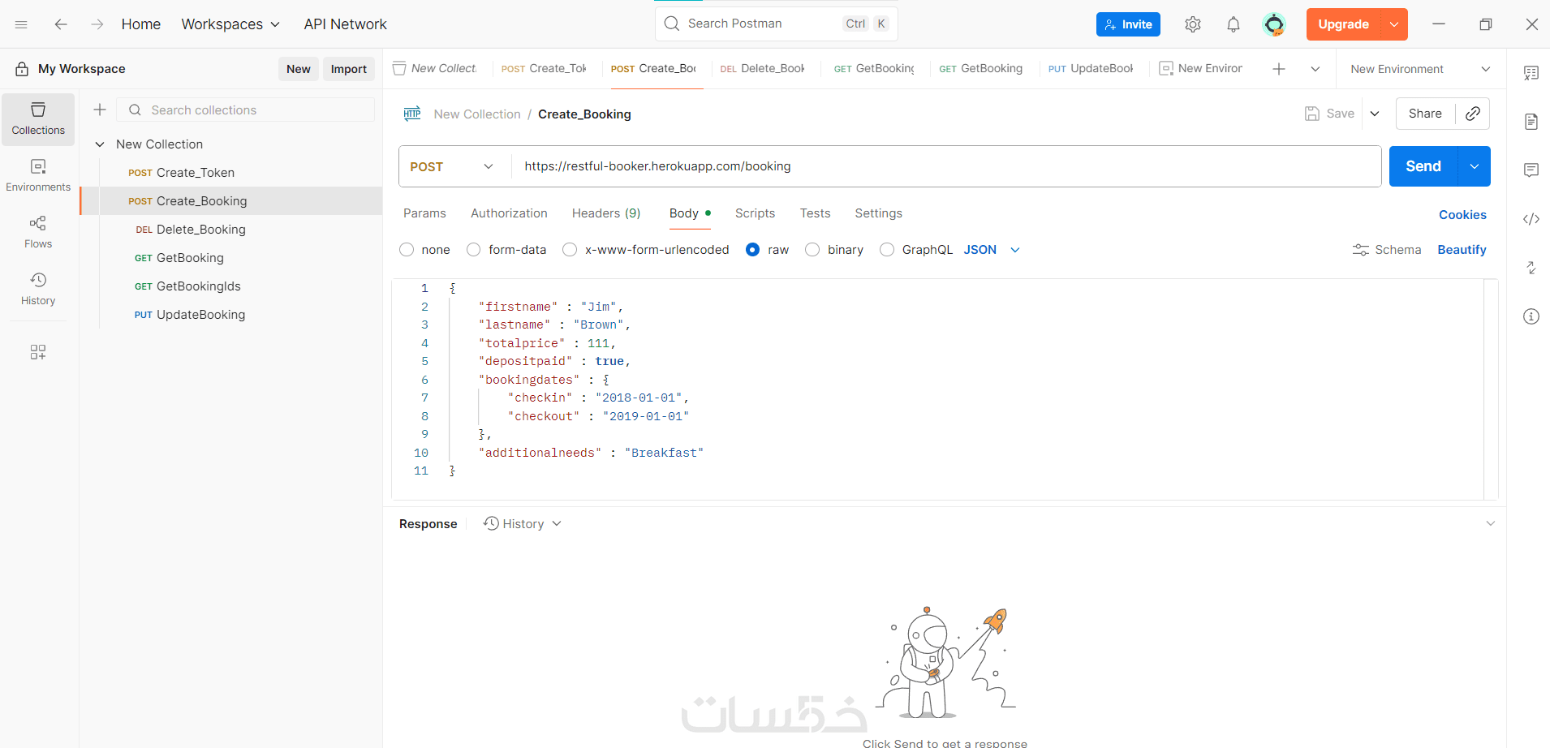Create a new collection with plus icon
1550x748 pixels.
click(100, 110)
